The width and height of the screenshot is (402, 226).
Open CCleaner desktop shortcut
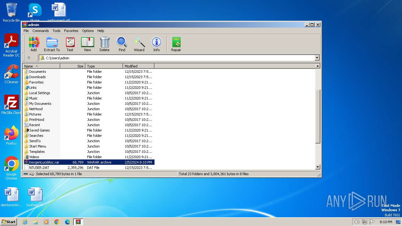(11, 74)
